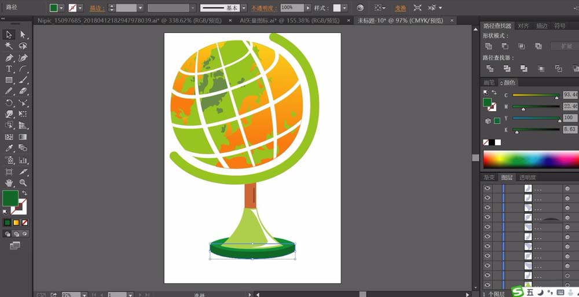Toggle visibility of the fourth layer row
This screenshot has height=297, width=579.
click(x=488, y=217)
